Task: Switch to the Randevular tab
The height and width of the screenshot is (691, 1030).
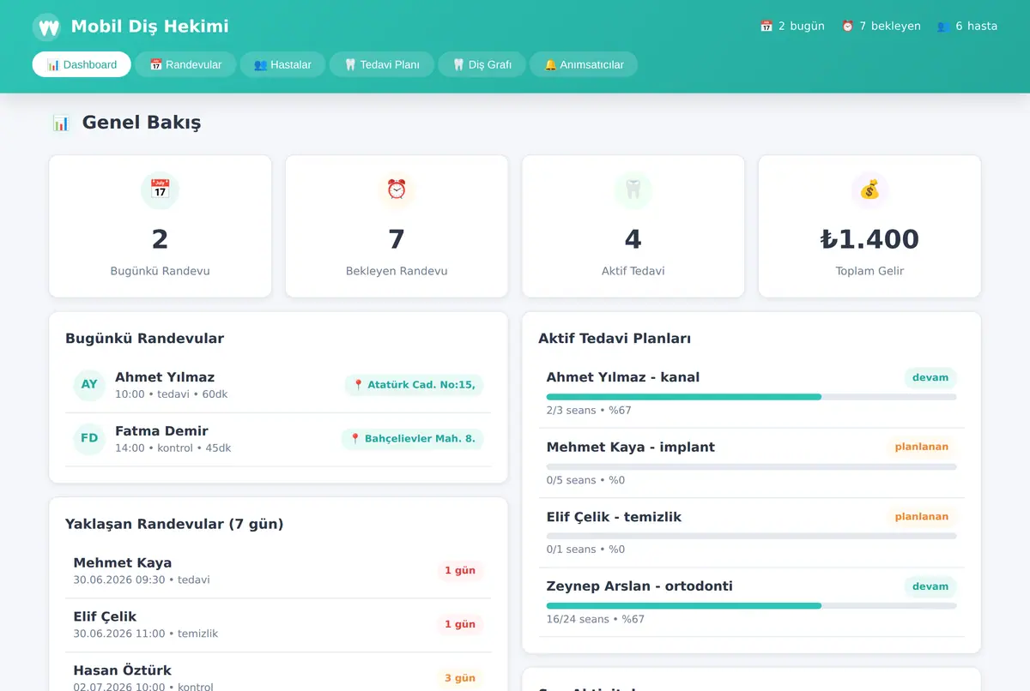Action: click(185, 64)
